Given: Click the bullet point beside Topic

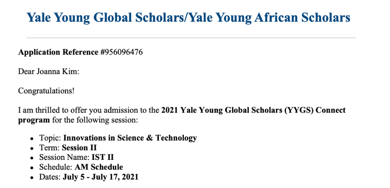Looking at the screenshot, I should (x=32, y=139).
